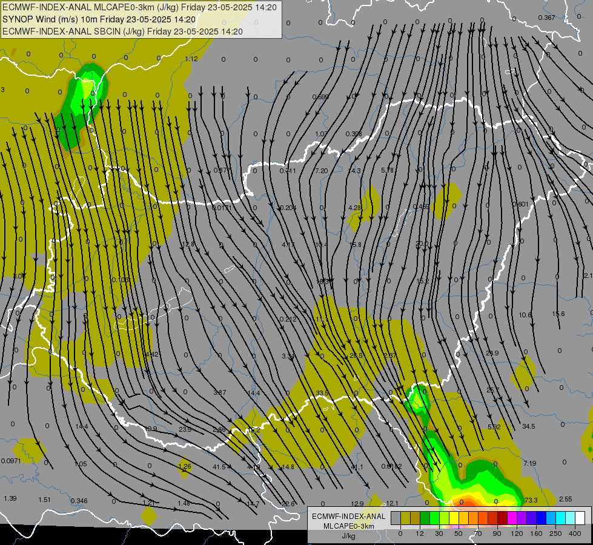Click the 50 tick label on the legend scale

click(459, 533)
